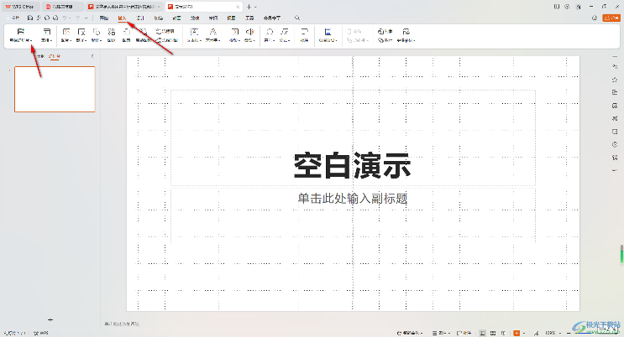624x337 pixels.
Task: Click the Text Box icon
Action: point(194,32)
